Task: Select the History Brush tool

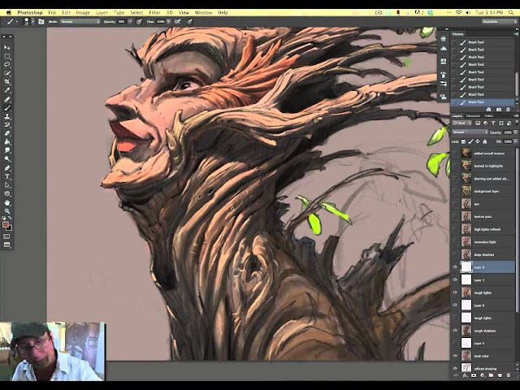Action: click(x=7, y=125)
